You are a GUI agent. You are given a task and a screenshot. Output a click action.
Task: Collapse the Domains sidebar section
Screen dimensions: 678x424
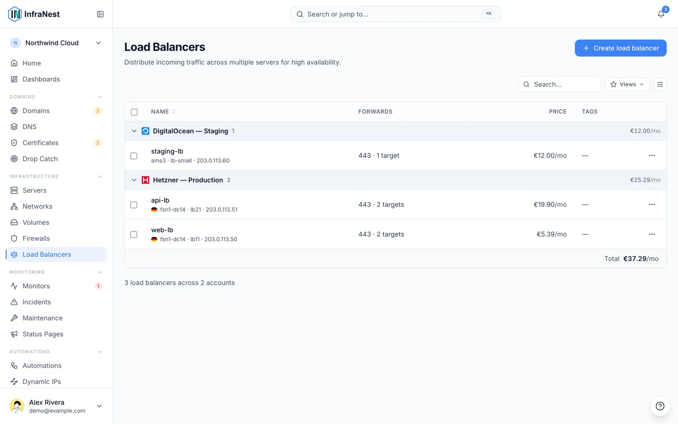100,97
